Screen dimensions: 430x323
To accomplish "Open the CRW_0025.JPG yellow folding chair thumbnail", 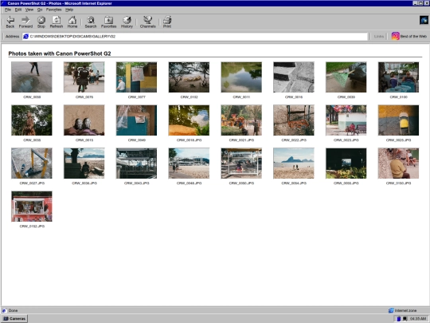I will [x=398, y=120].
